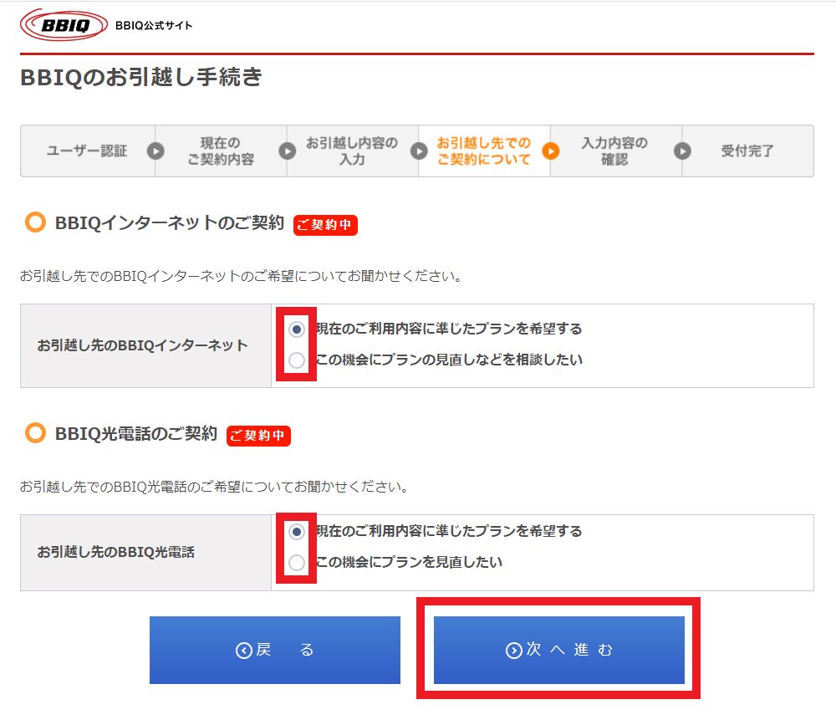This screenshot has width=836, height=720.
Task: Select 現在のご利用内容に準じたプラン for BBIQインターネット
Action: pyautogui.click(x=297, y=329)
